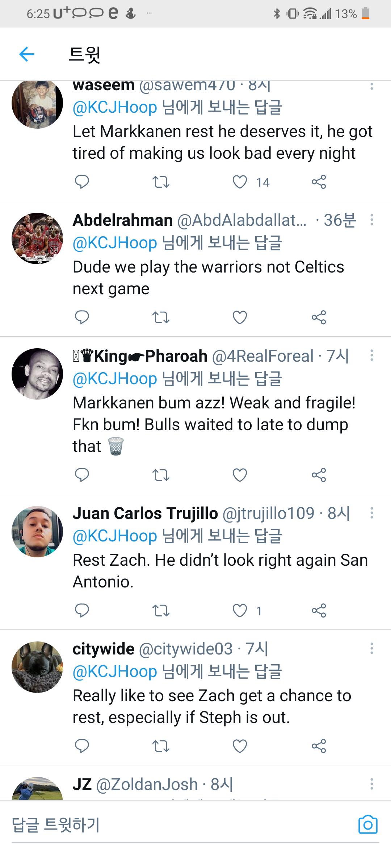
Task: Share citywide's tweet about Zach
Action: (319, 747)
